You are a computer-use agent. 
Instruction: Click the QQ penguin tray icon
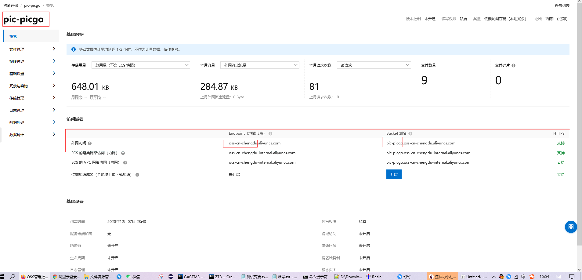501,277
